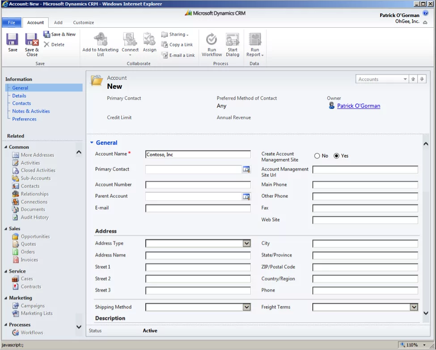The height and width of the screenshot is (350, 436).
Task: Click the Delete X icon
Action: tap(47, 44)
